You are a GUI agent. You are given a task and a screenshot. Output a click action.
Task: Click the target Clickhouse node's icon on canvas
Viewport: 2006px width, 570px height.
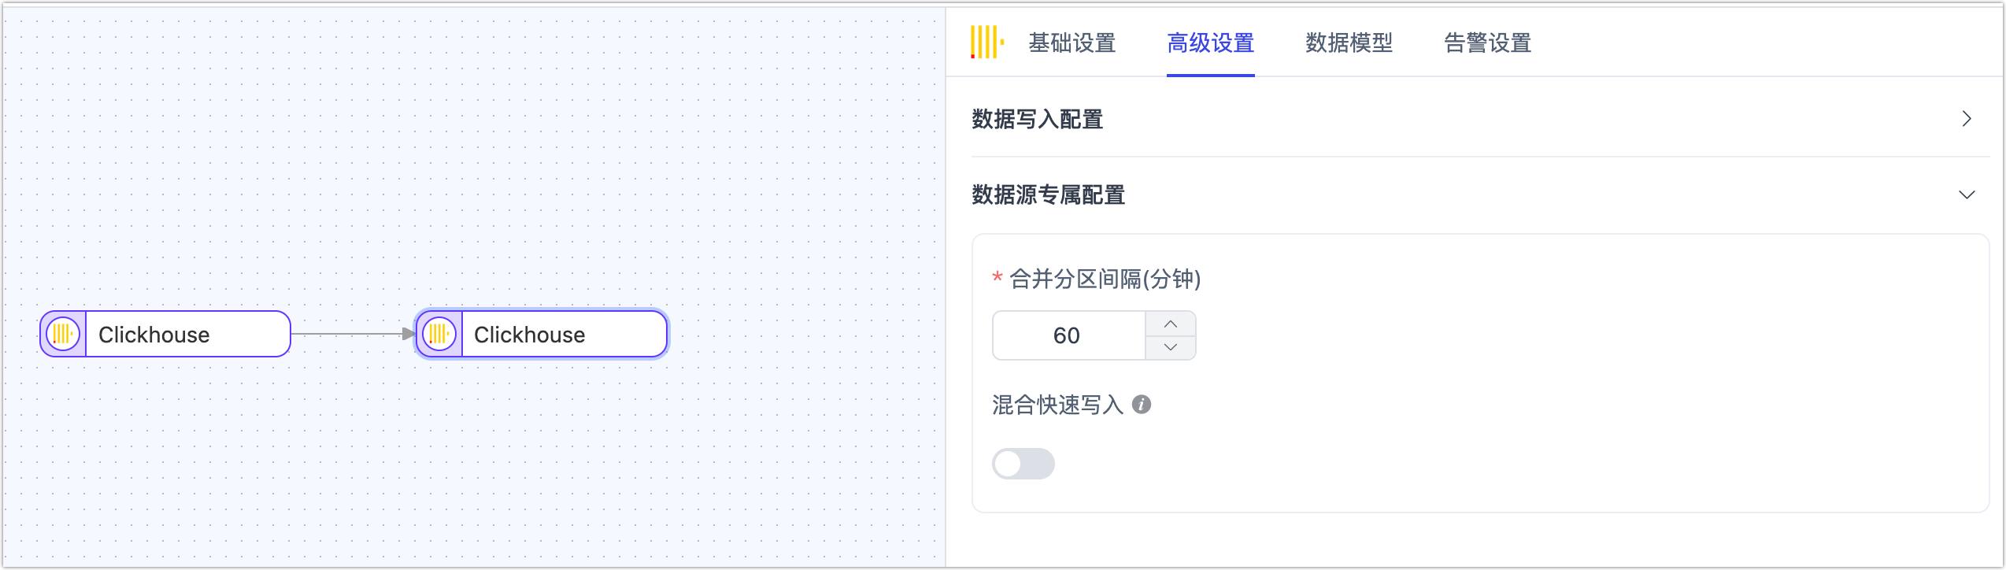(439, 334)
